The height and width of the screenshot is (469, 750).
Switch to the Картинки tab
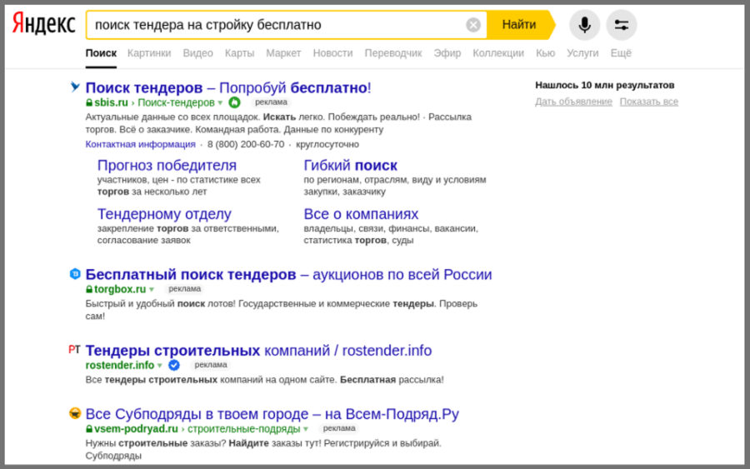point(149,53)
